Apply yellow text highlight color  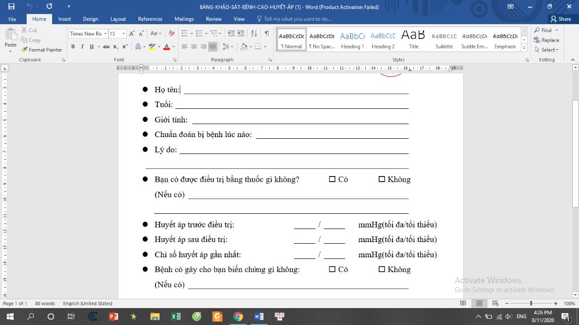tap(152, 47)
